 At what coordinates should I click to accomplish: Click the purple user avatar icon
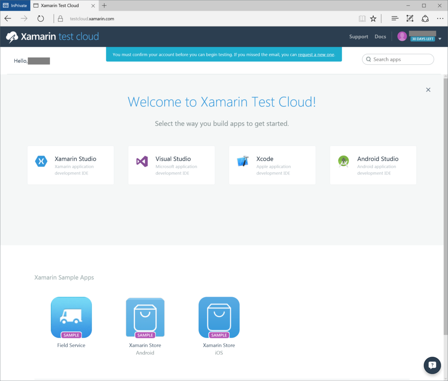coord(402,36)
